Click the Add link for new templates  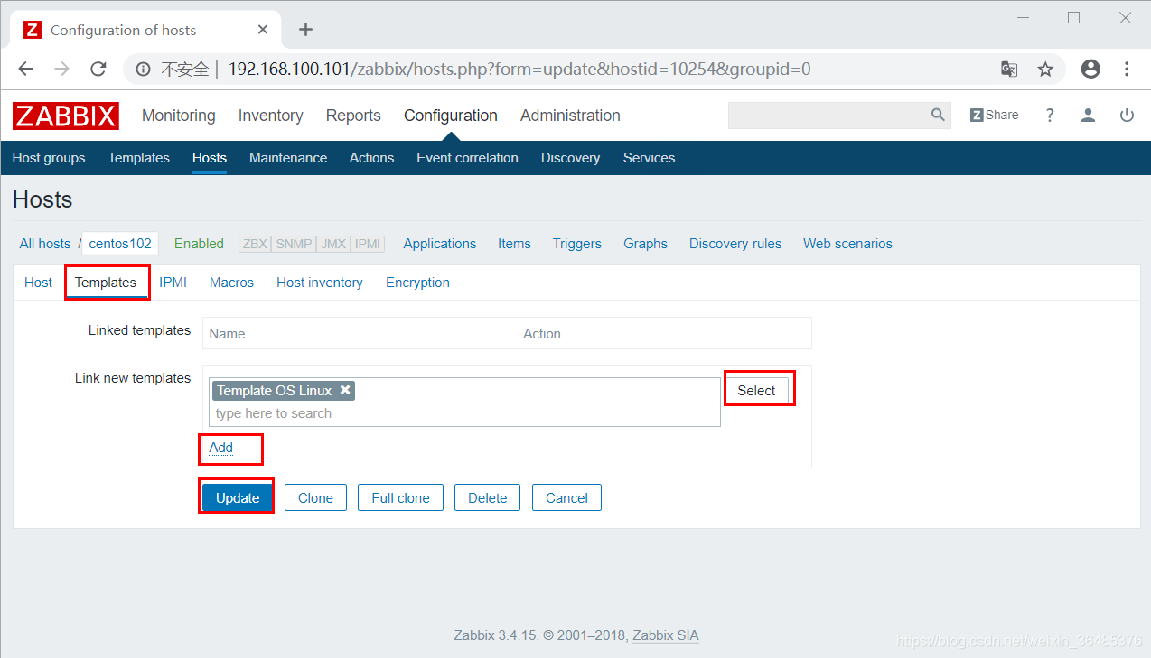(220, 448)
